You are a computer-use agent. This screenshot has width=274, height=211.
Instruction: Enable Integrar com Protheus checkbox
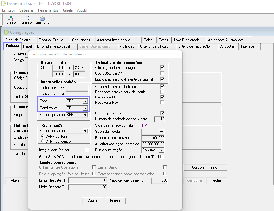pos(87,150)
